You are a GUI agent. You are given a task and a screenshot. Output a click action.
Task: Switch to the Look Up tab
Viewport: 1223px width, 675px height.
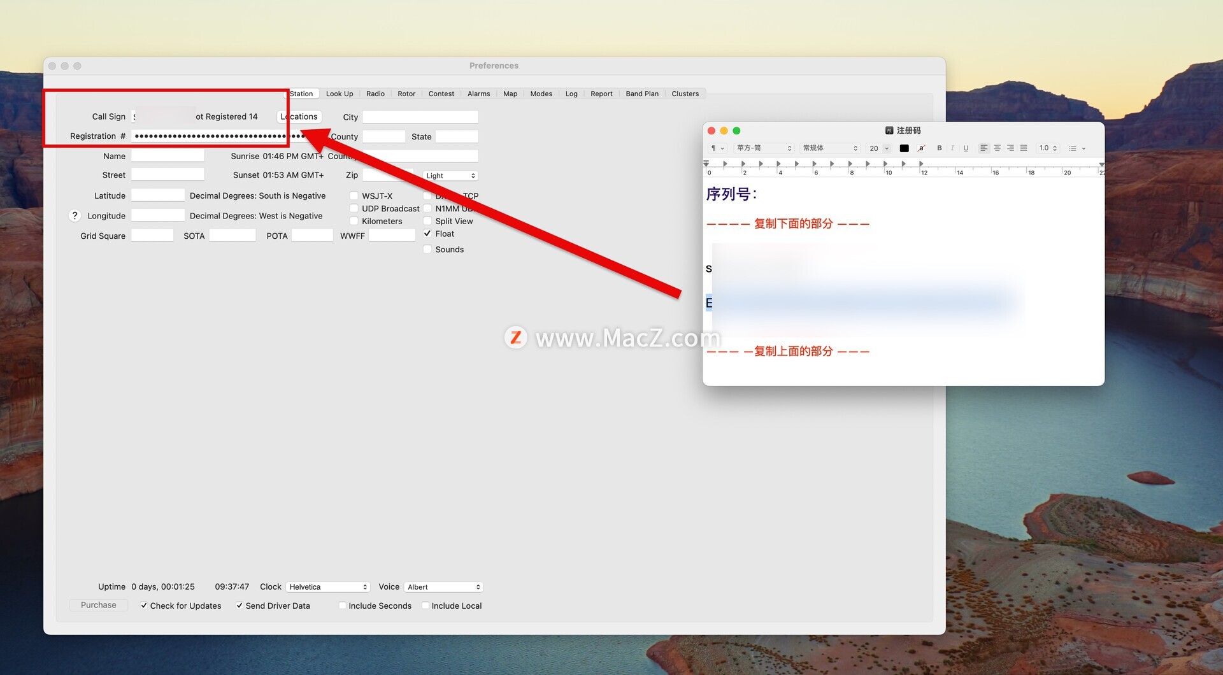[x=339, y=94]
